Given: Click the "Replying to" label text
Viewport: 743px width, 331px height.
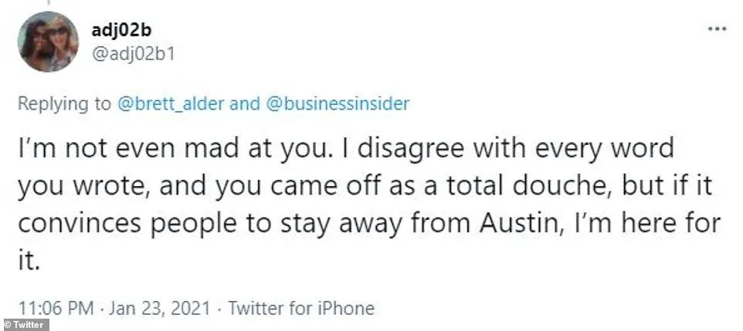Looking at the screenshot, I should tap(63, 103).
